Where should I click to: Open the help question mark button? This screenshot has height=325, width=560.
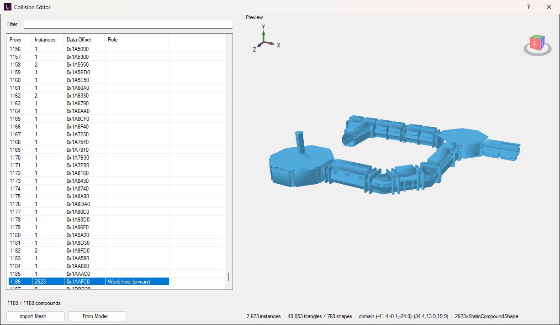point(528,7)
